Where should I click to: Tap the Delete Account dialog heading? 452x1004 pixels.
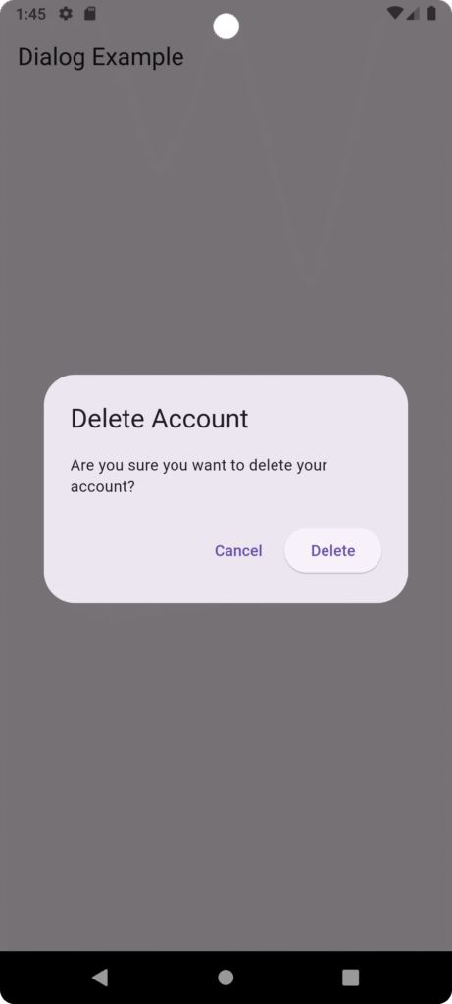coord(160,419)
